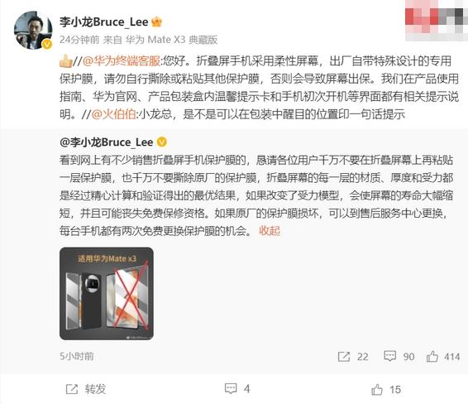Click the 5小时前 quoted post timestamp
Viewport: 468px width, 404px height.
click(x=77, y=356)
